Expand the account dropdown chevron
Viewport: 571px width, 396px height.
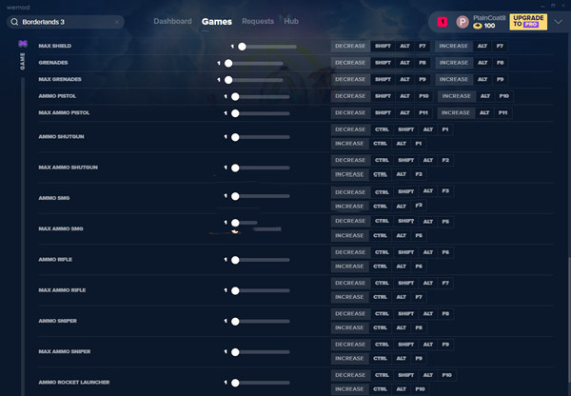[558, 21]
